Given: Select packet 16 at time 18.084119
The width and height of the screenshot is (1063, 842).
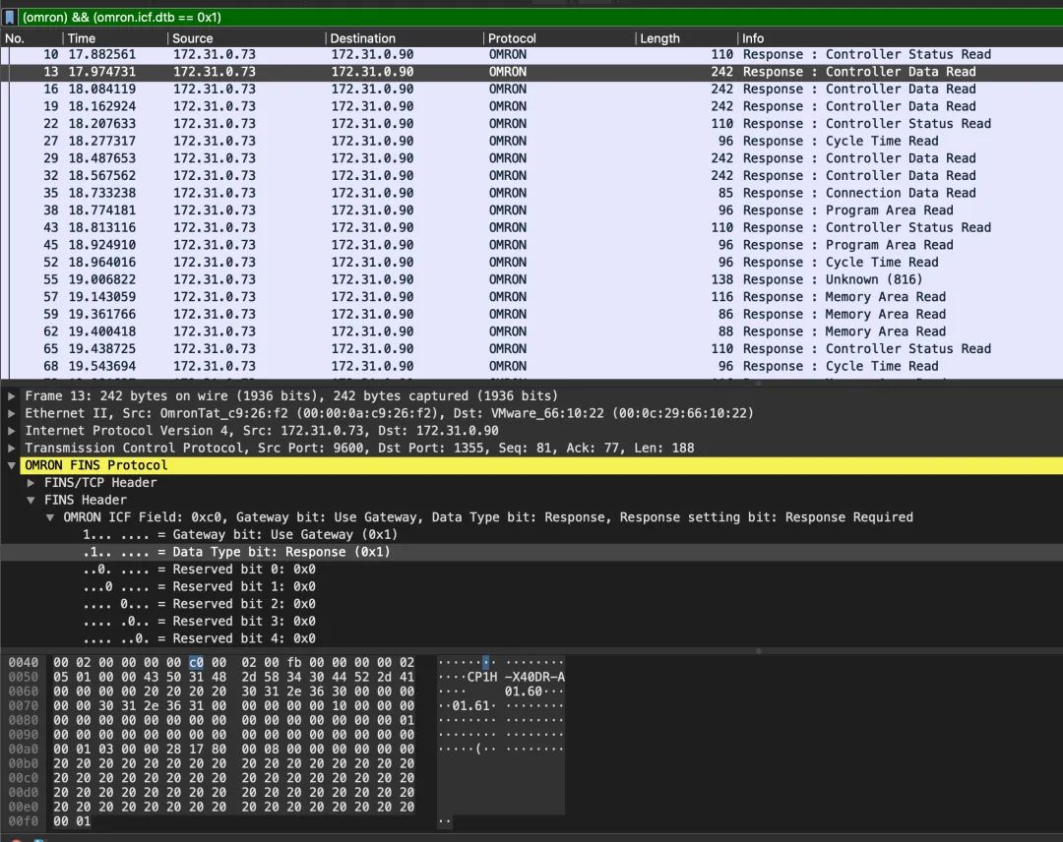Looking at the screenshot, I should coord(531,89).
